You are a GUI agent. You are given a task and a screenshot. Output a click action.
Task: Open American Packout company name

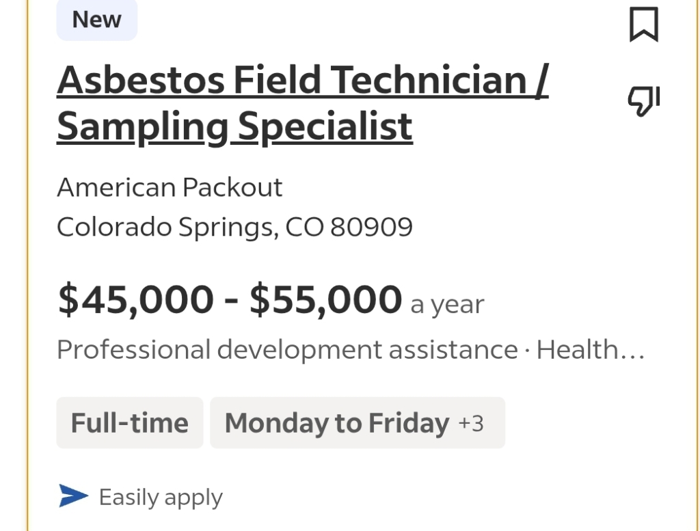170,187
